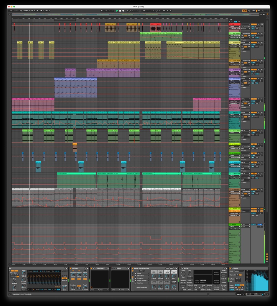The height and width of the screenshot is (306, 277).
Task: Click the Arrangement Record button
Action: point(123,11)
